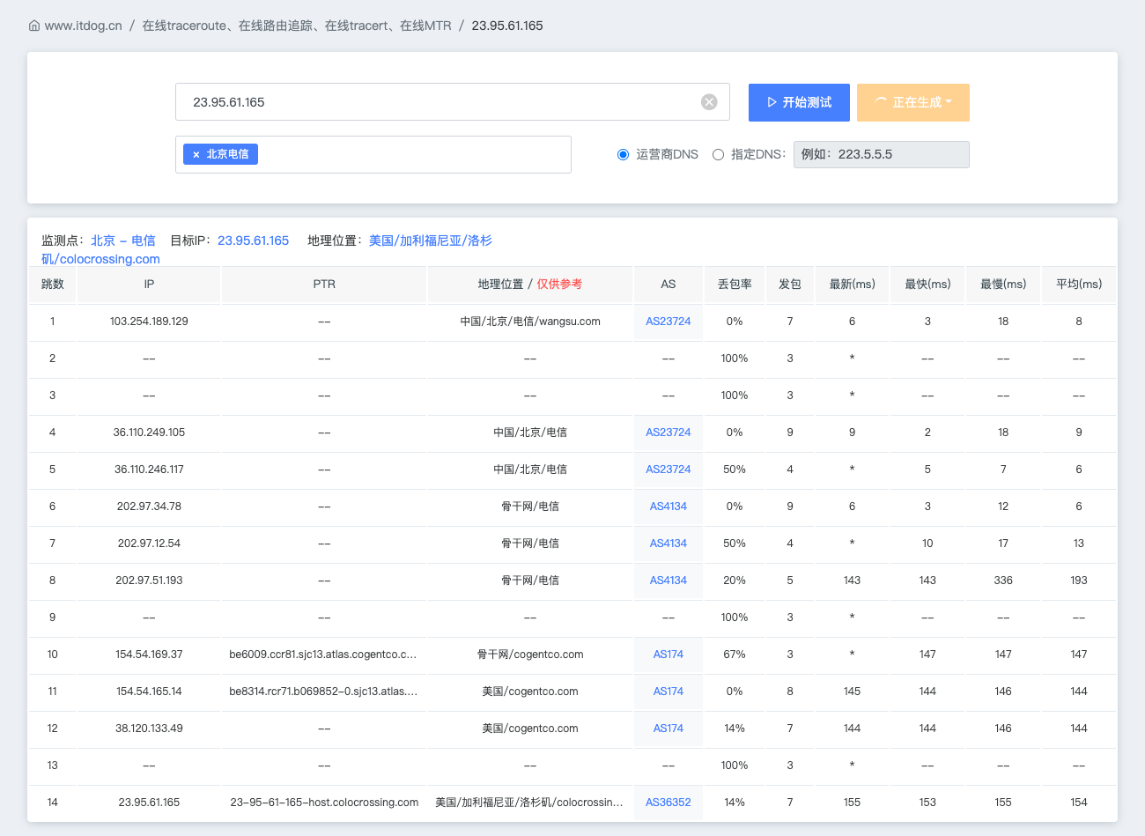Open AS174 link for 154.54.169.37
This screenshot has width=1145, height=836.
(669, 655)
